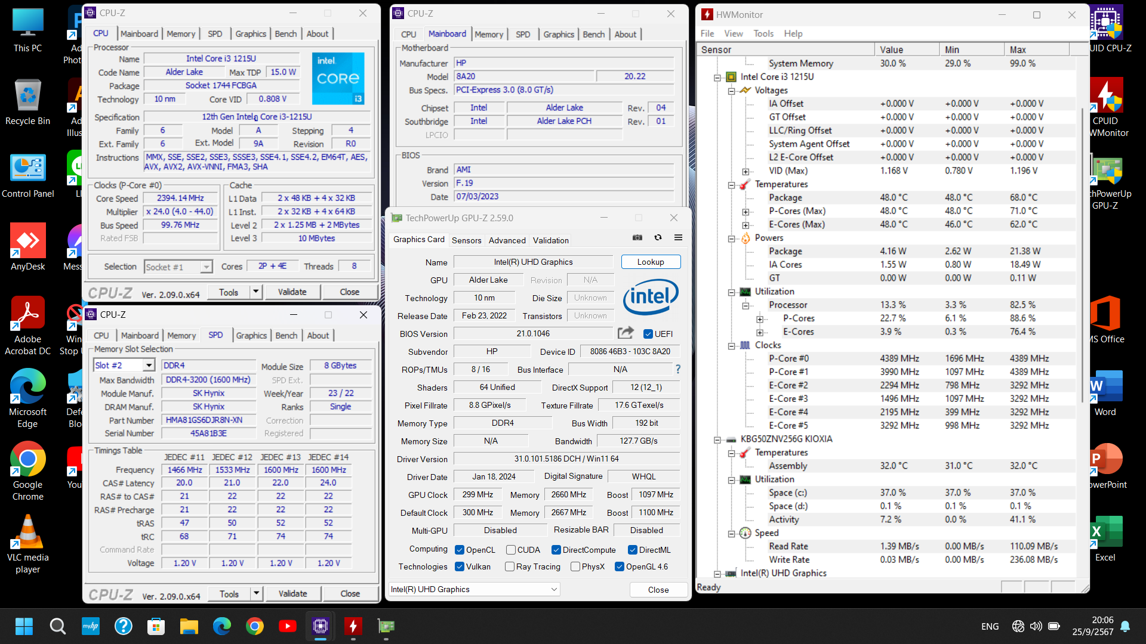Open the Excel desktop shortcut
This screenshot has width=1146, height=644.
tap(1105, 538)
